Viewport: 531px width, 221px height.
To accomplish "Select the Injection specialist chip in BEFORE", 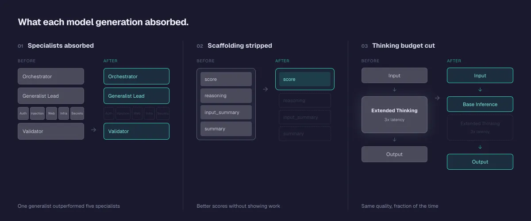I will 37,114.
